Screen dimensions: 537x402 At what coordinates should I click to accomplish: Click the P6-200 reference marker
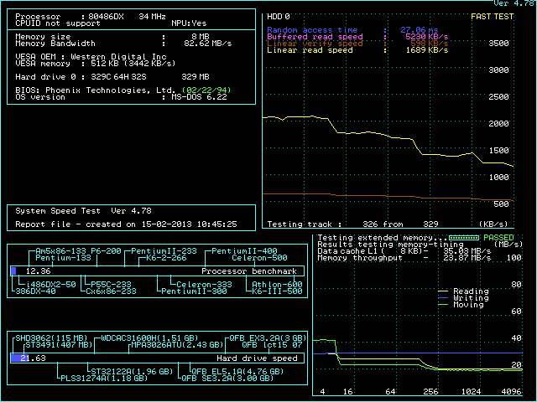click(x=106, y=251)
